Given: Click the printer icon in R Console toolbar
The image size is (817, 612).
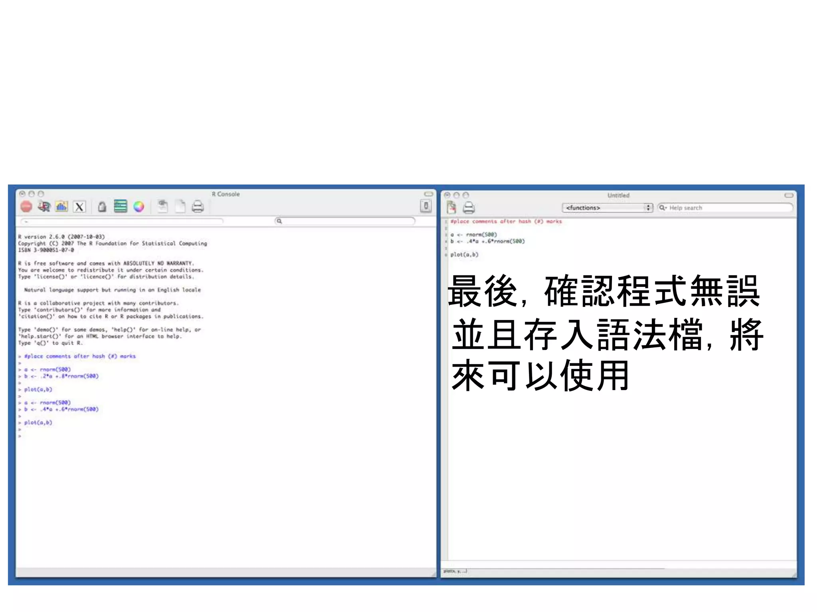Looking at the screenshot, I should point(198,206).
